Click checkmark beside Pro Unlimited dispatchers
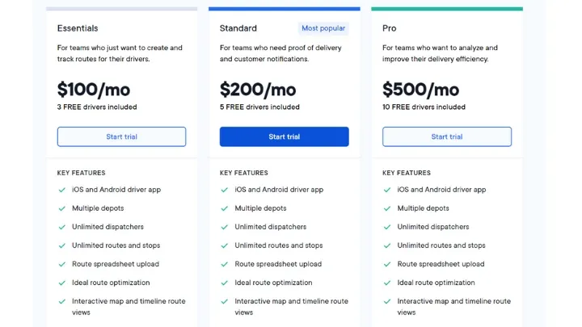Image resolution: width=582 pixels, height=327 pixels. [387, 227]
